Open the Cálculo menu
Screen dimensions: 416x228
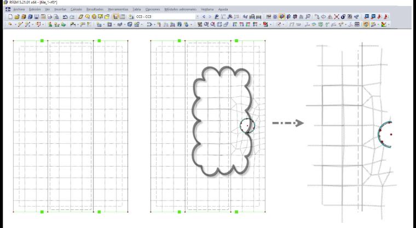click(x=76, y=9)
